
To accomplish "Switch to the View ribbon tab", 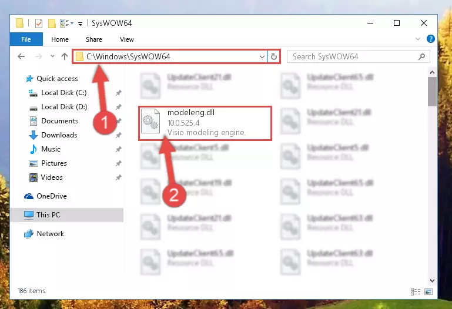I will click(126, 39).
